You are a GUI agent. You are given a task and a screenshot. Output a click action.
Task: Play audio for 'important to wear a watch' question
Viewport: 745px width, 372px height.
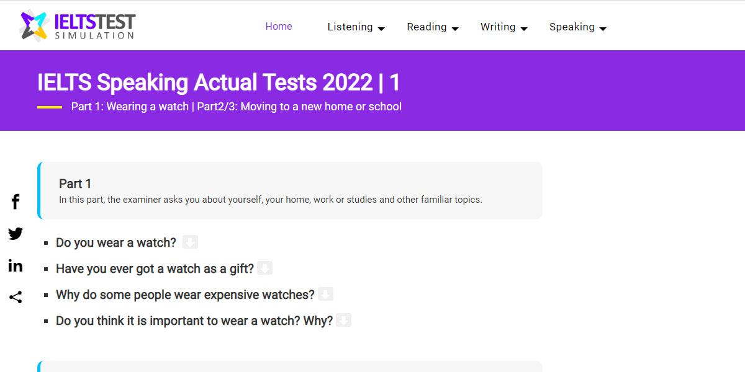(344, 320)
